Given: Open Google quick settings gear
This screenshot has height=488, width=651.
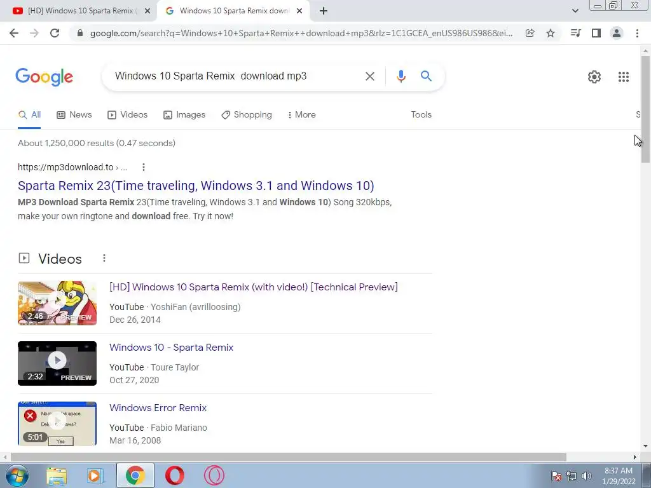Looking at the screenshot, I should click(x=594, y=77).
